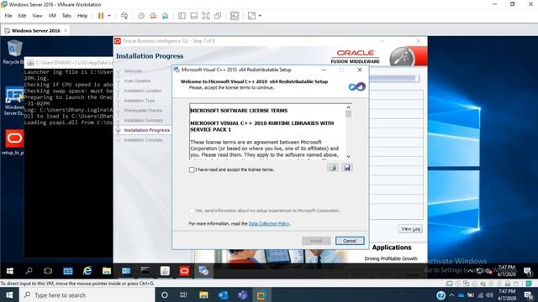
Task: Click guest Task View icon
Action: (48, 271)
